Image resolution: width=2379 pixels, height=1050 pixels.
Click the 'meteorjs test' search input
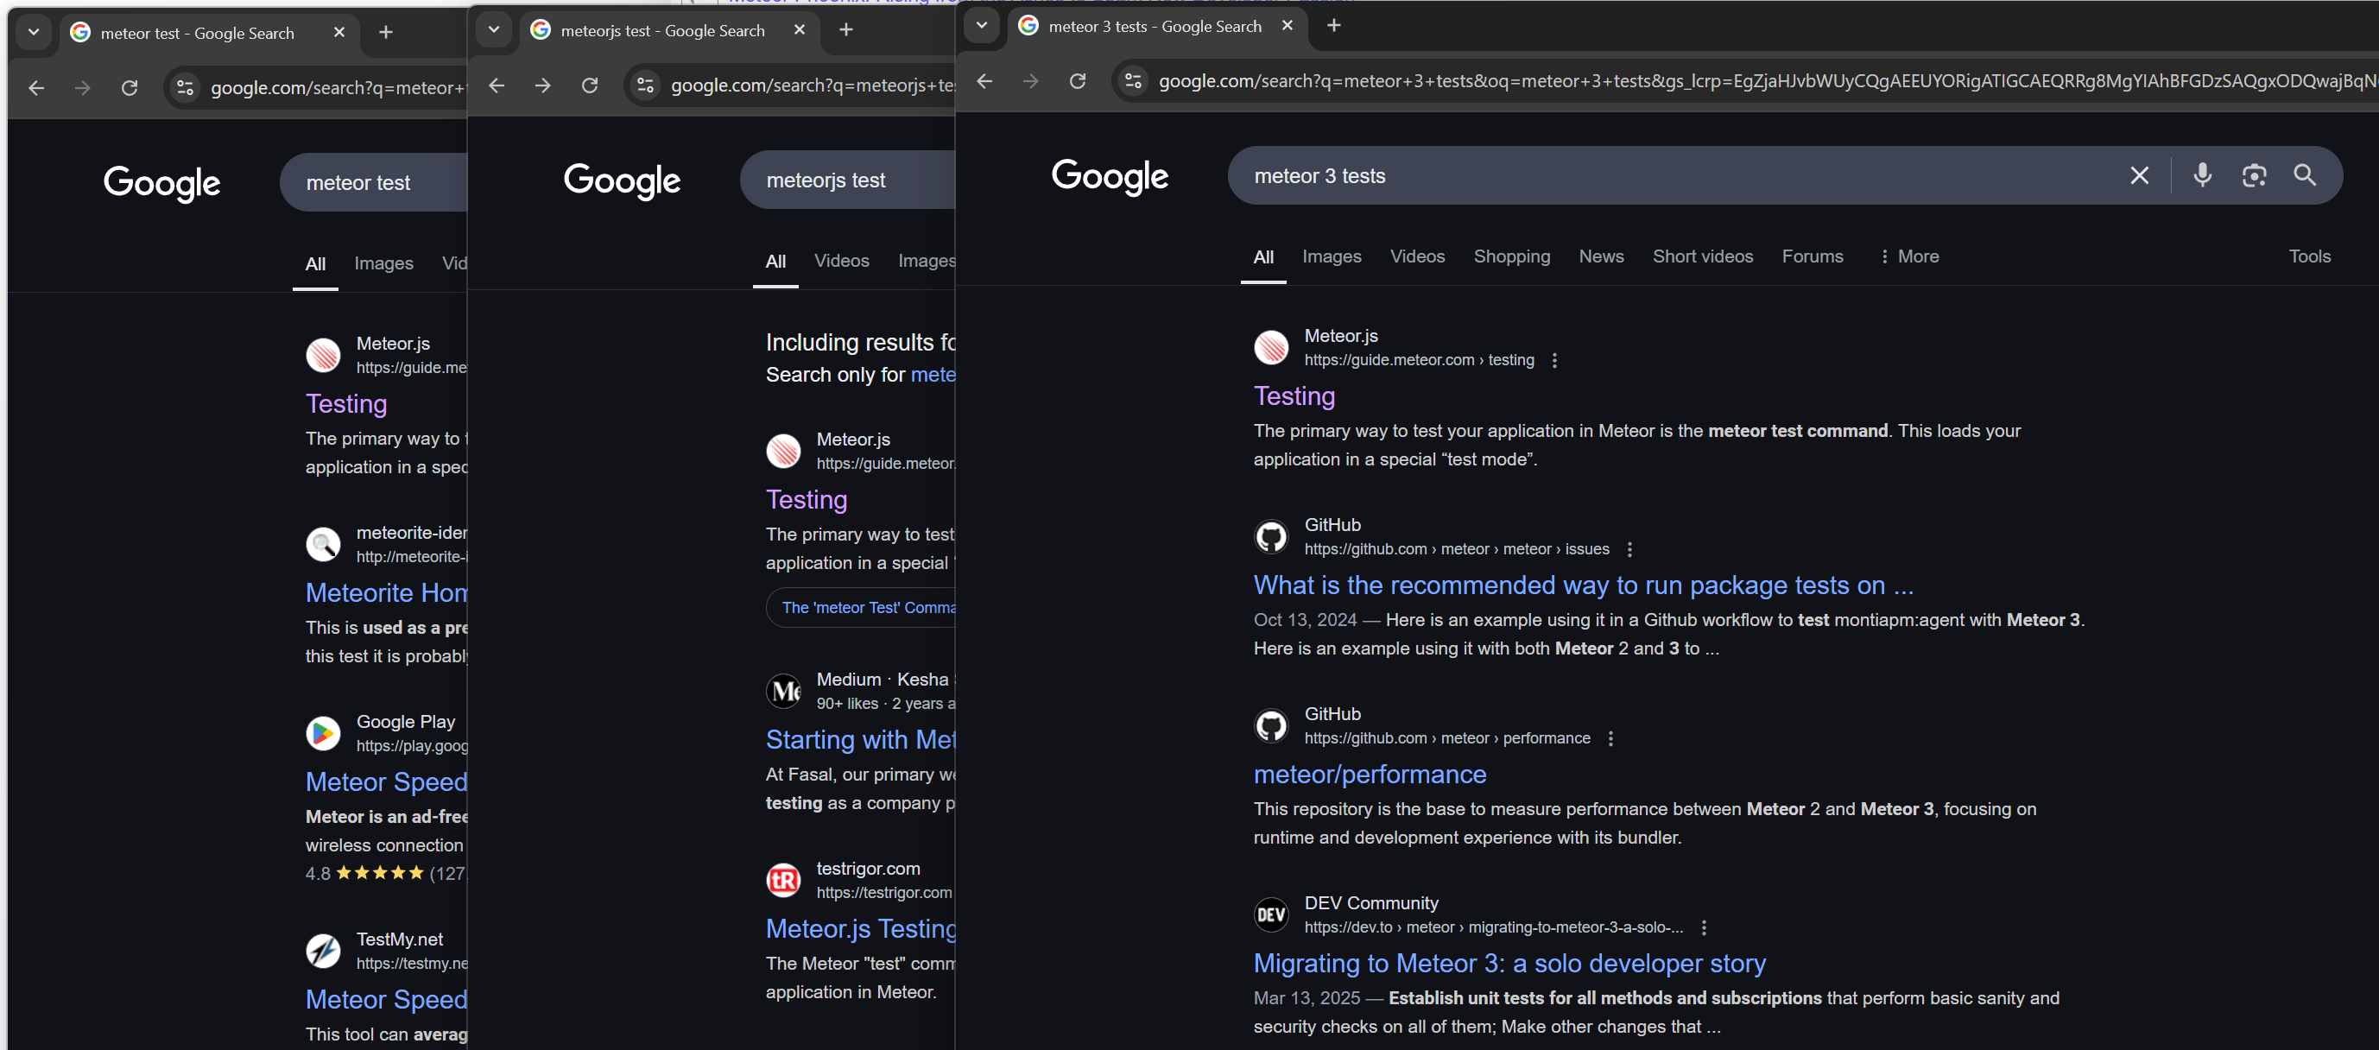[850, 180]
